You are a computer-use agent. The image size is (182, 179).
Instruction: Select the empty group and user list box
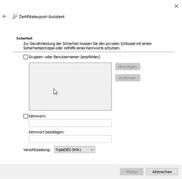[x=70, y=86]
